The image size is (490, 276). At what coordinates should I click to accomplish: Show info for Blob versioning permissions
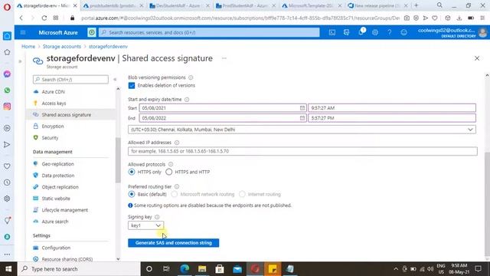(x=191, y=77)
